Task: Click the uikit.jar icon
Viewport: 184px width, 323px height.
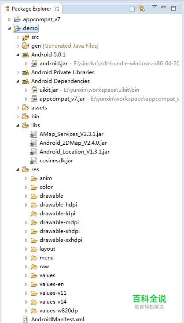Action: coord(34,90)
